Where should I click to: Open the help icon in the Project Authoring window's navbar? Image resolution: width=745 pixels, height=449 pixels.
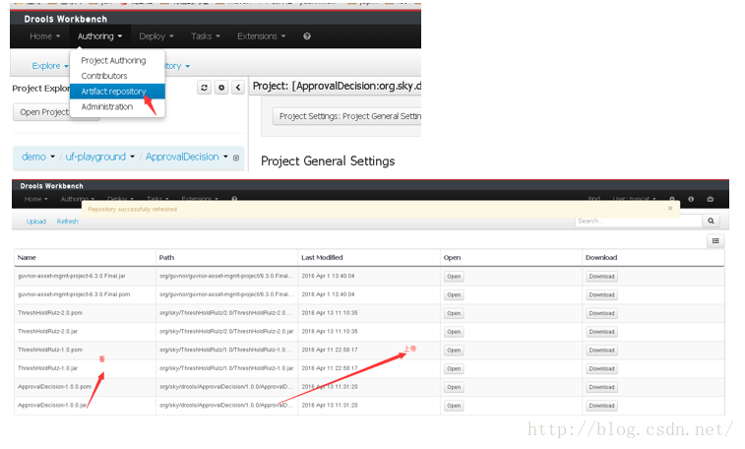307,36
